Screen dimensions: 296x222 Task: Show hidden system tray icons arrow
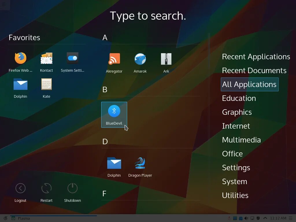265,218
